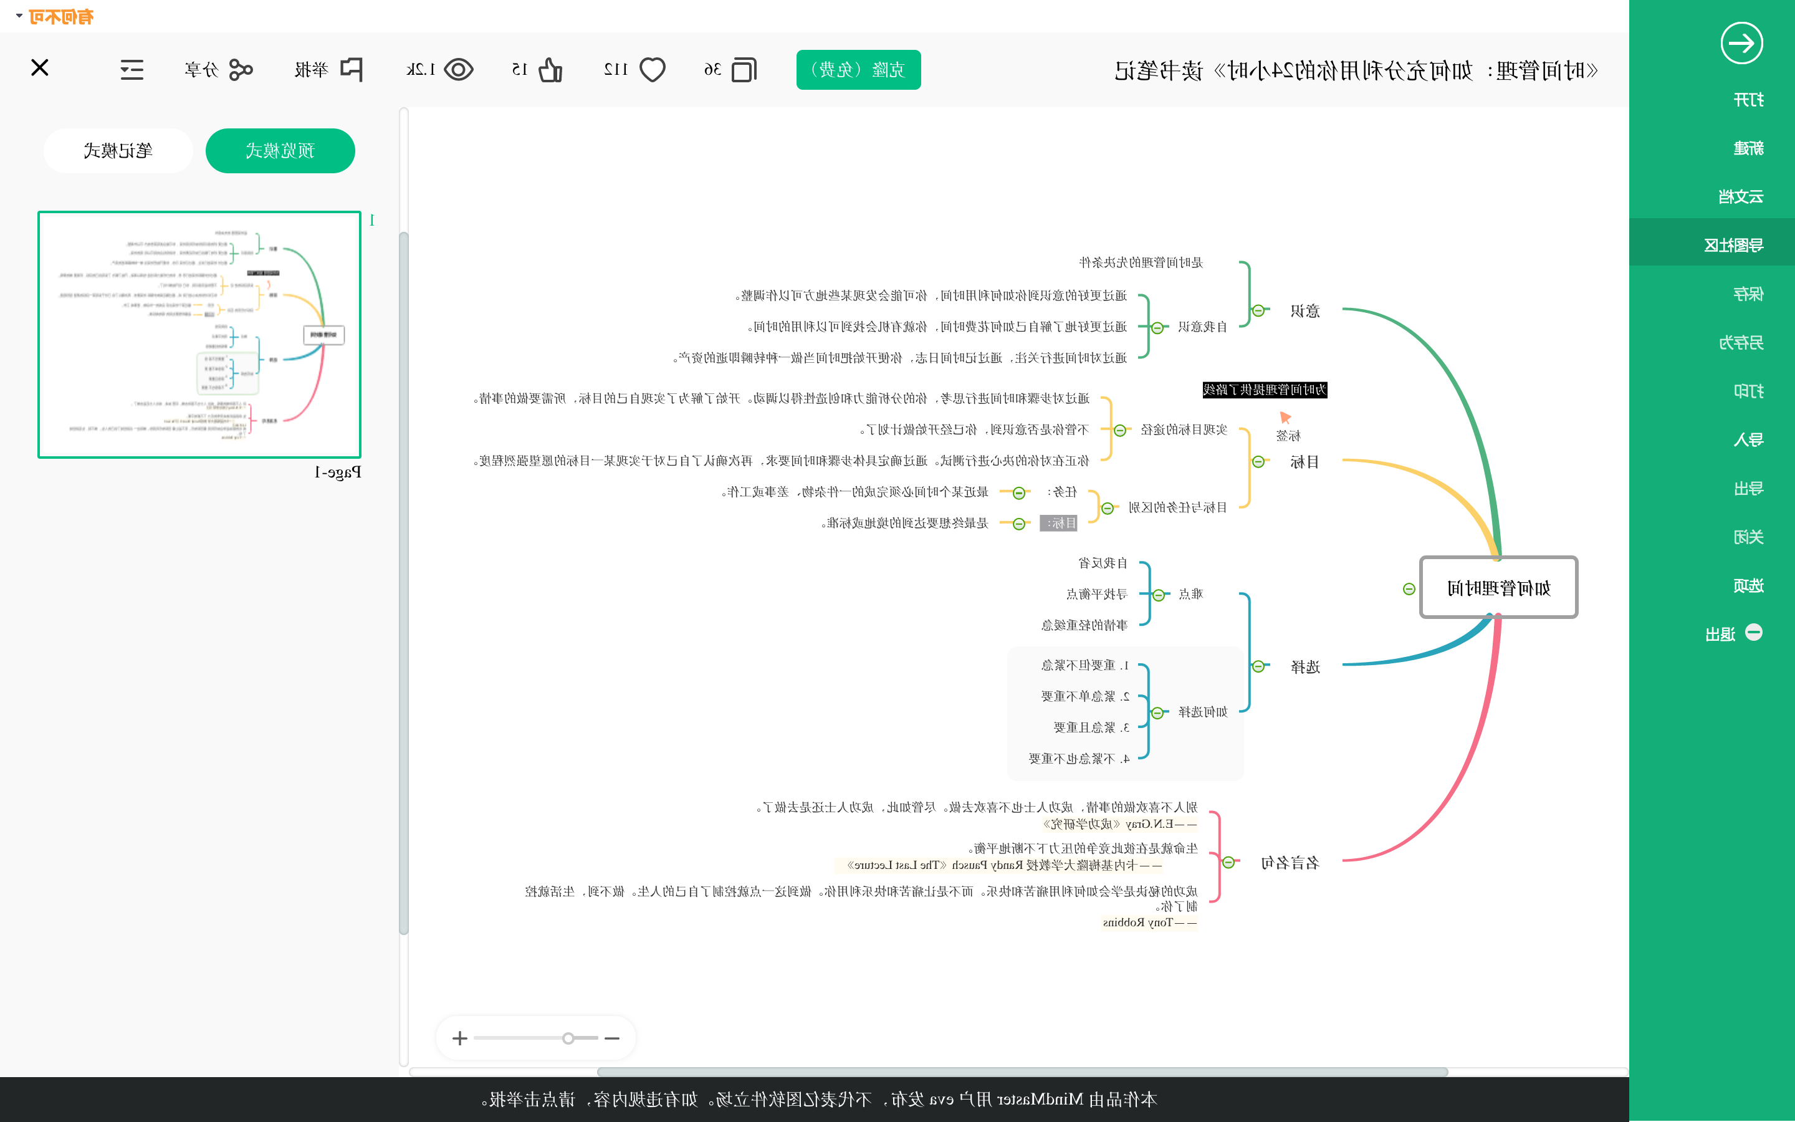
Task: Collapse the gray 目标： node toggle
Action: pyautogui.click(x=1019, y=524)
